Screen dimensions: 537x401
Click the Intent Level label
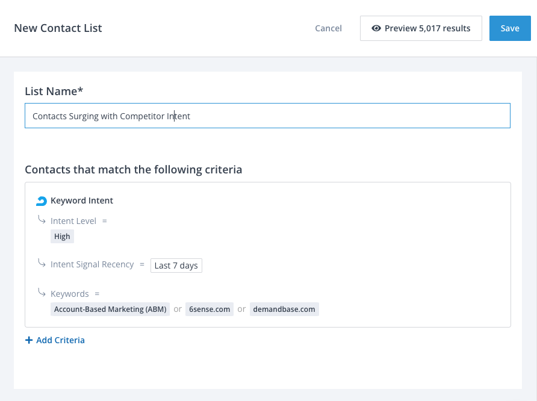point(73,221)
